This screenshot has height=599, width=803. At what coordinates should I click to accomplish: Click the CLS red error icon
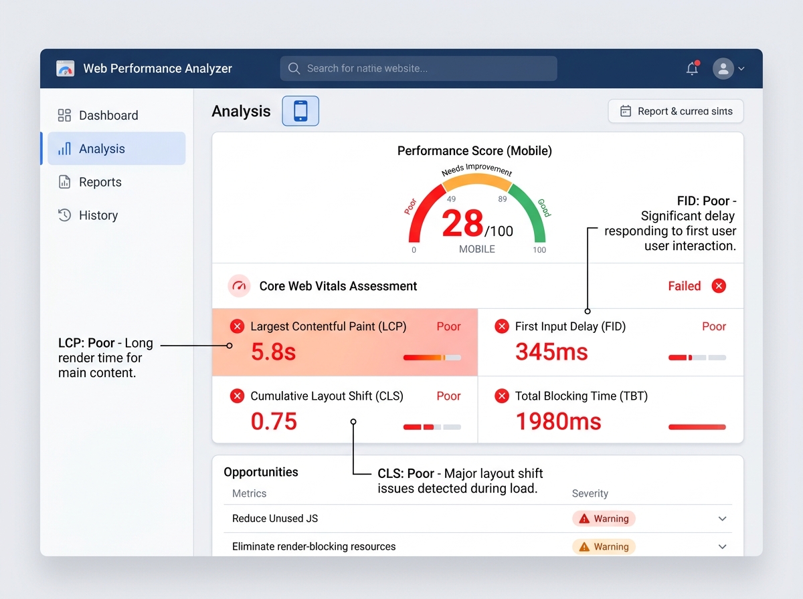pyautogui.click(x=237, y=396)
